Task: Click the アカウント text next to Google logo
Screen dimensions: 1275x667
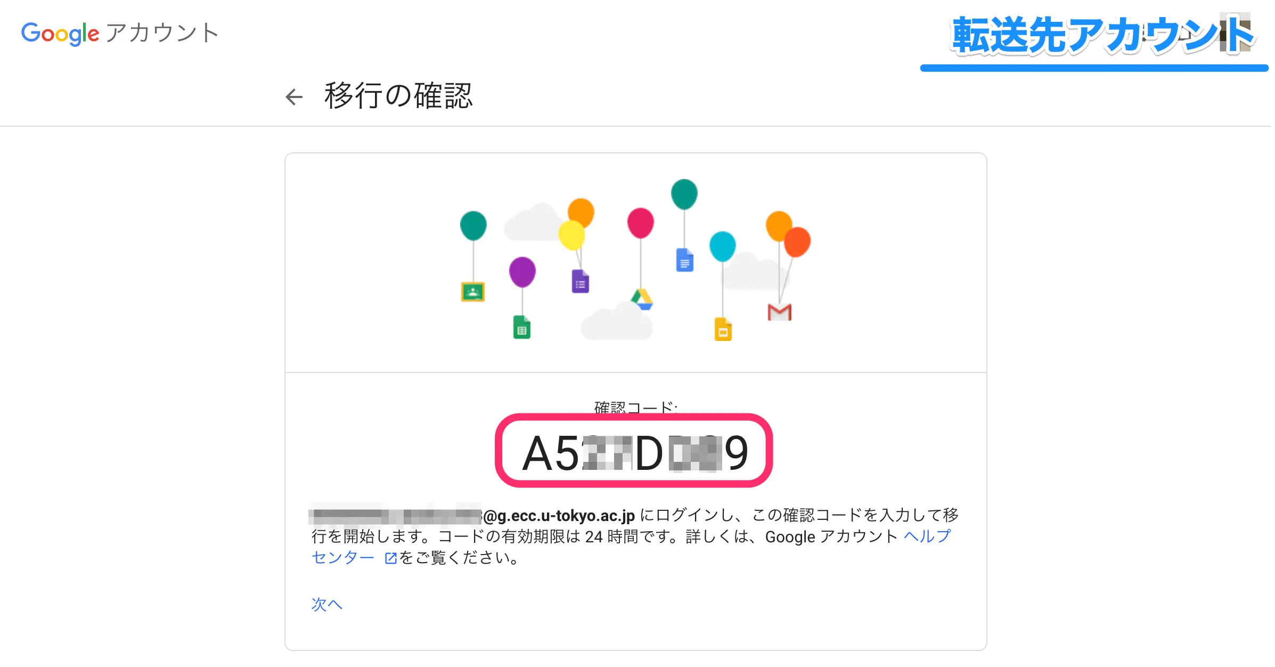Action: click(x=162, y=33)
